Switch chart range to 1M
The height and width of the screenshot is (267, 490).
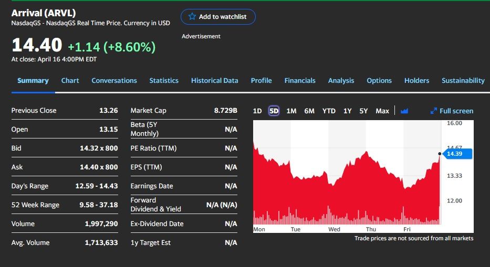coord(291,111)
